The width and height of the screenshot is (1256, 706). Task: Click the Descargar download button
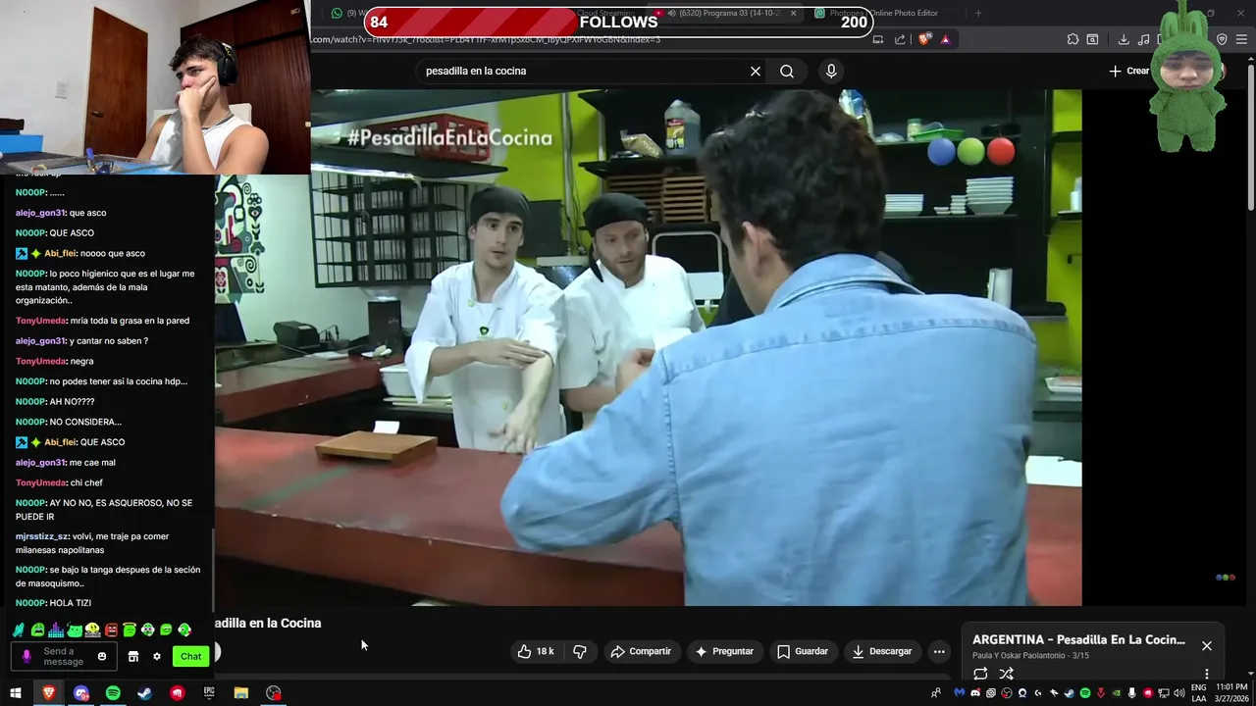click(881, 651)
